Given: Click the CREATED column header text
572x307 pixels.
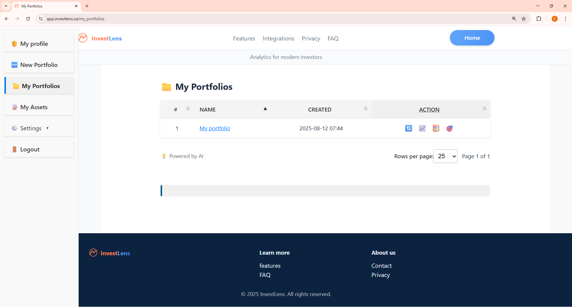Looking at the screenshot, I should [320, 109].
